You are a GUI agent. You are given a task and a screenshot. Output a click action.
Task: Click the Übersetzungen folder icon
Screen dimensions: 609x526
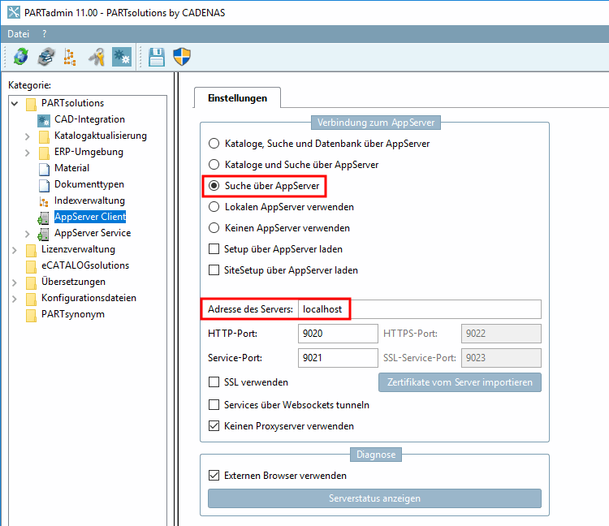(31, 282)
